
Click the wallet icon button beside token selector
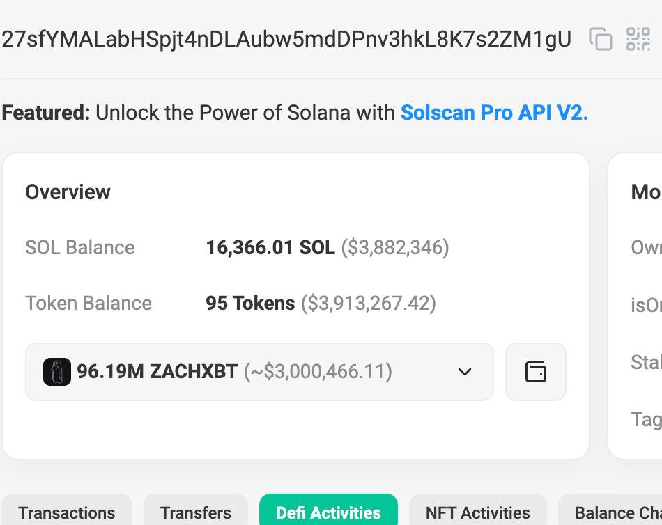(535, 372)
